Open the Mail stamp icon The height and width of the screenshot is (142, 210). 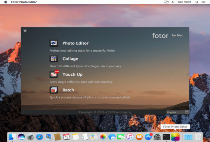click(48, 137)
